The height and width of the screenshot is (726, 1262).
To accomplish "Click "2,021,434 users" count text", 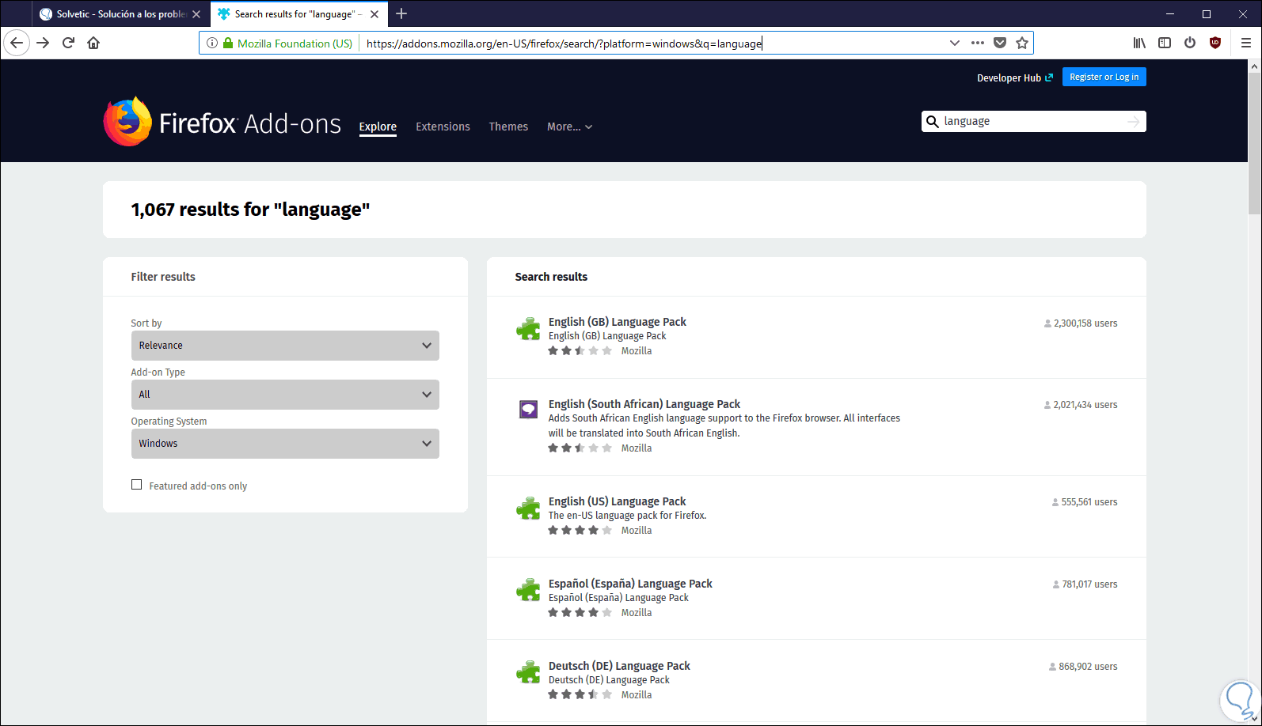I will (1085, 405).
